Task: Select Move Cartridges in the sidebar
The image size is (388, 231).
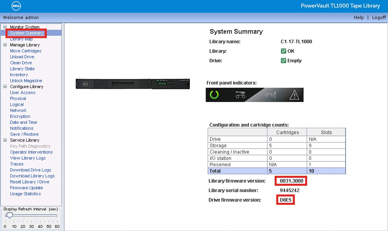Action: click(25, 50)
